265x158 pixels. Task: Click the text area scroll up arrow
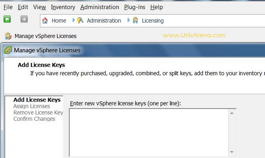pos(232,113)
